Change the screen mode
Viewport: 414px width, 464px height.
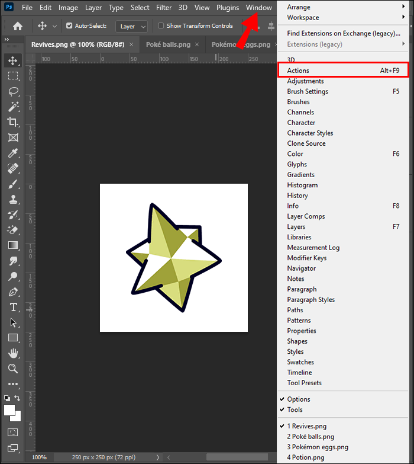click(12, 448)
